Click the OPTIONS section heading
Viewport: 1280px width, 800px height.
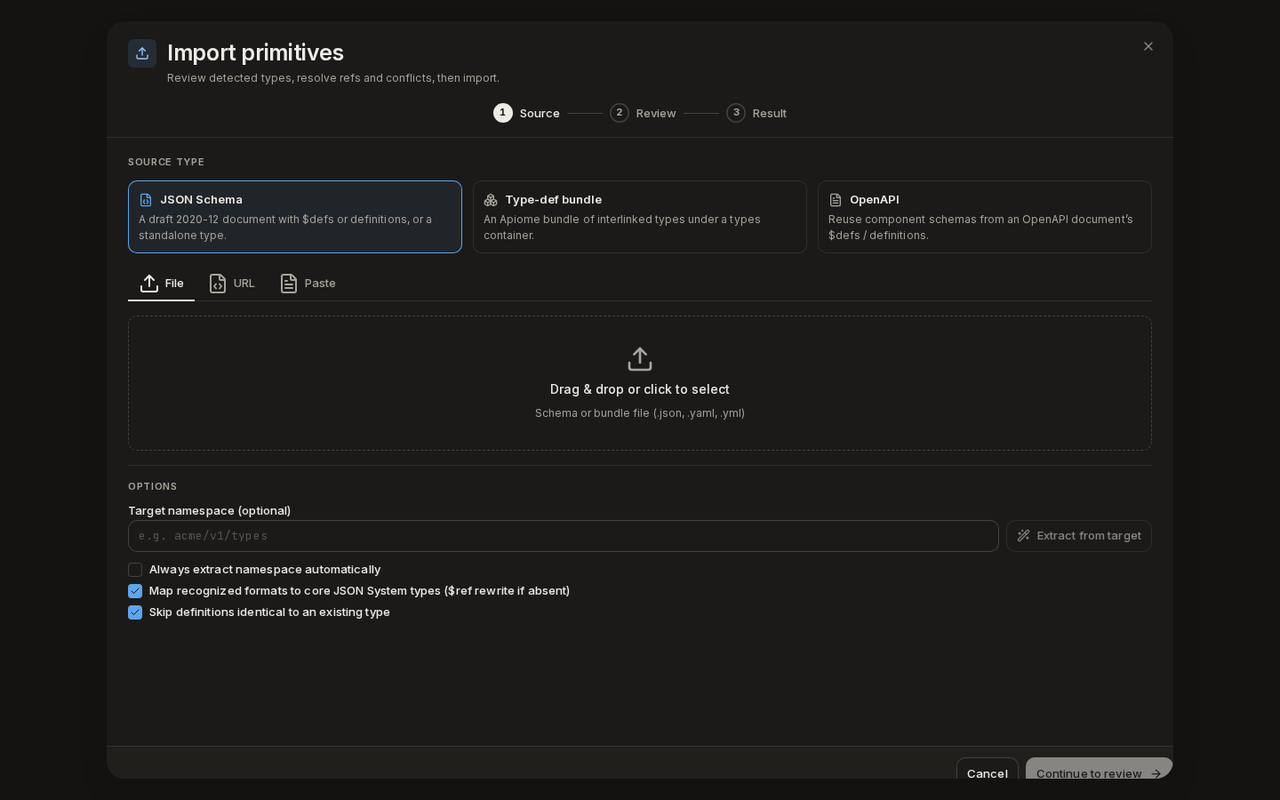point(153,486)
